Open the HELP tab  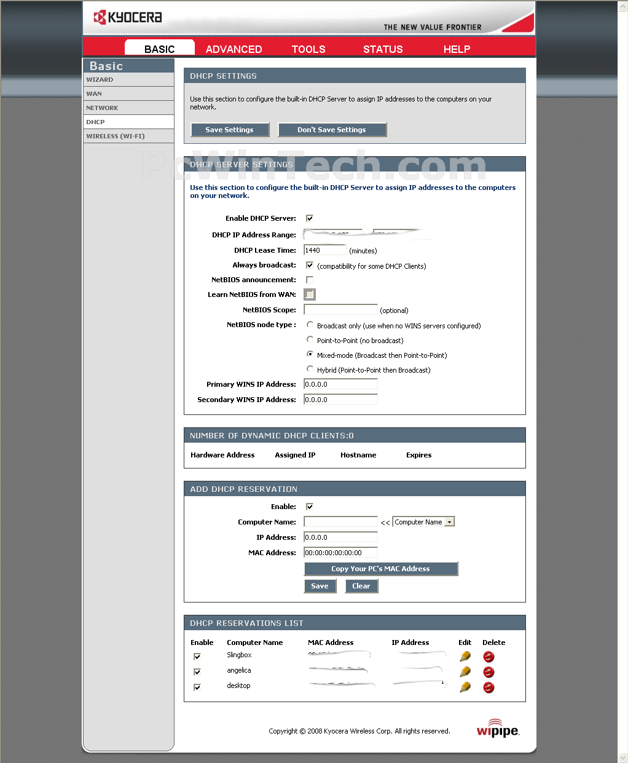[x=457, y=49]
